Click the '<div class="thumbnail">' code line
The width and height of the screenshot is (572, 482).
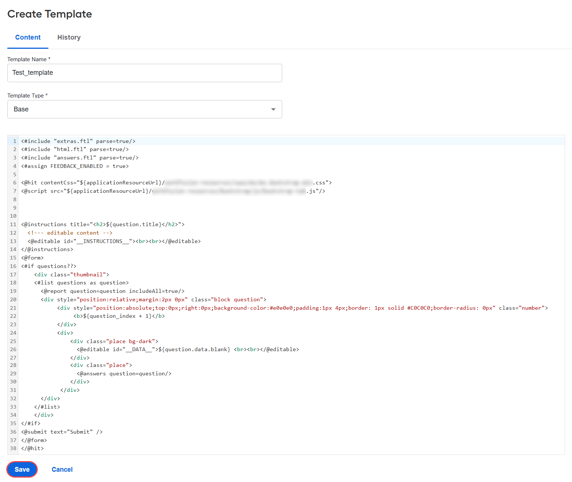pyautogui.click(x=72, y=275)
